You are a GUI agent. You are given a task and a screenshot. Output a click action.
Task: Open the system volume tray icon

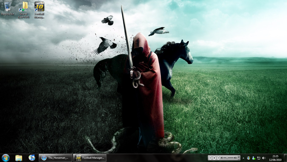264,158
